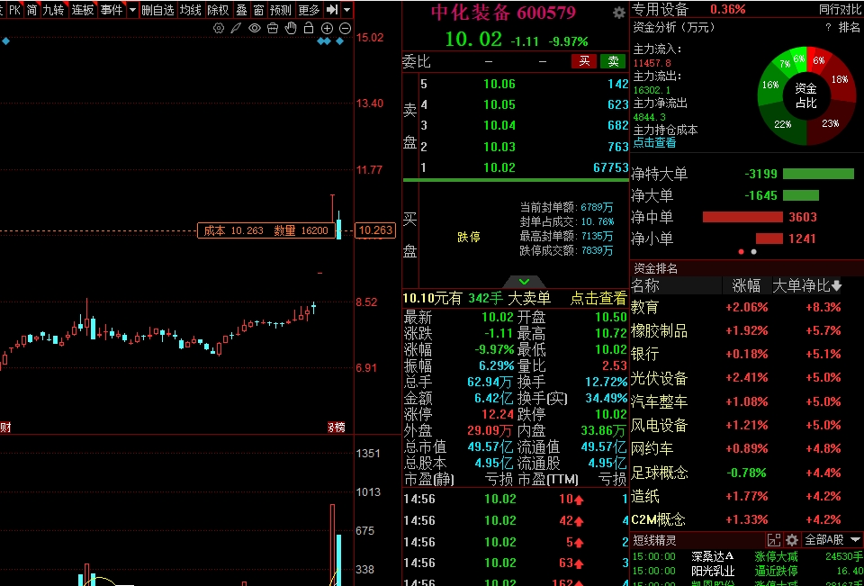Click the PK toolbar button
Screen dimensions: 864x586
click(x=15, y=9)
